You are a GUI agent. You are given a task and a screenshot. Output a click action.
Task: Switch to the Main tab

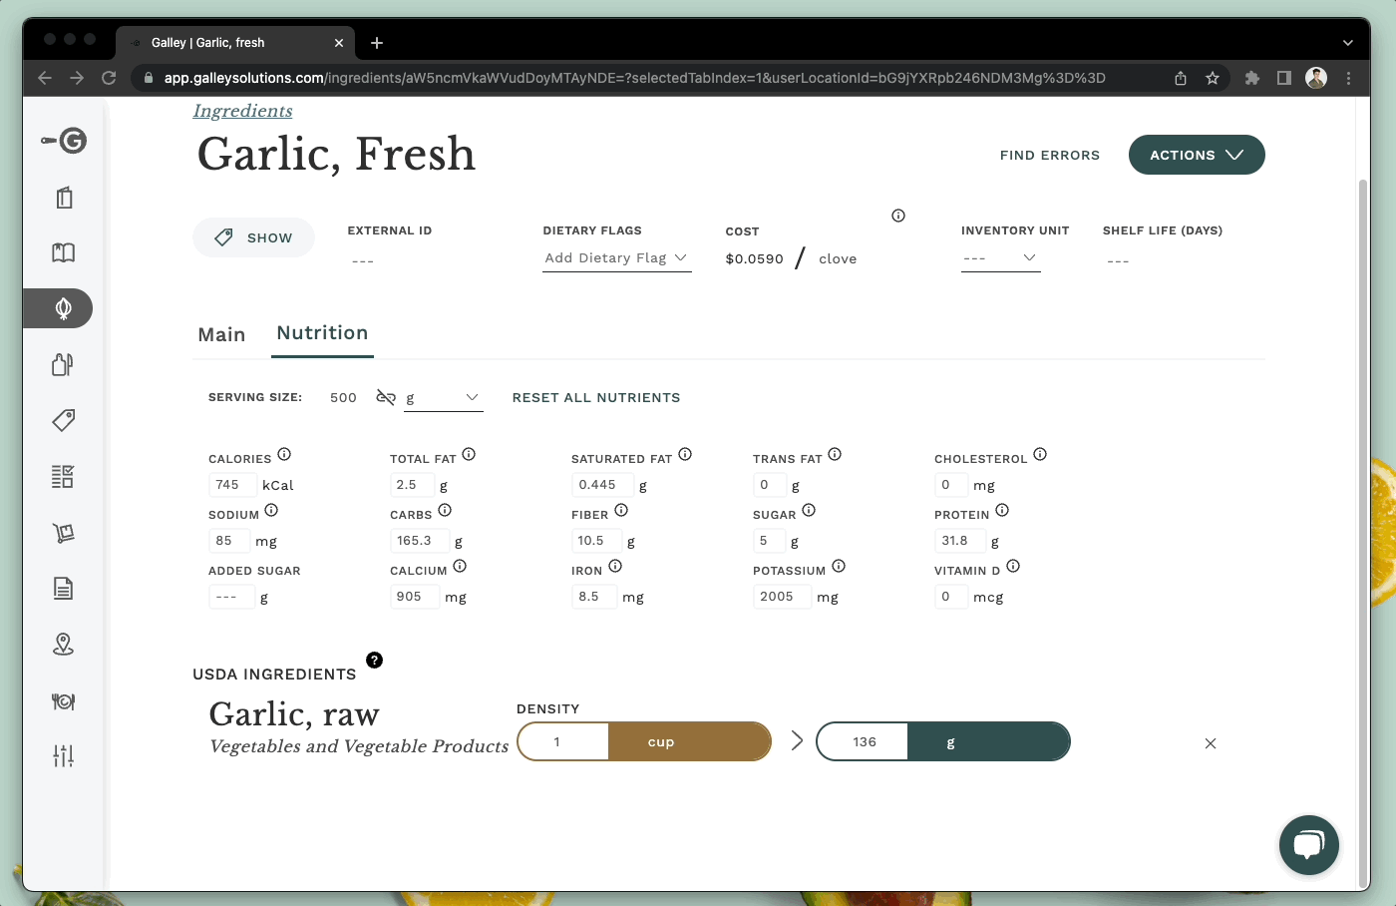pyautogui.click(x=221, y=334)
